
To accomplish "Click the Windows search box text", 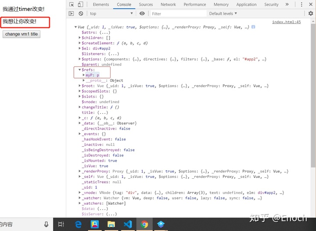I will coord(6,224).
